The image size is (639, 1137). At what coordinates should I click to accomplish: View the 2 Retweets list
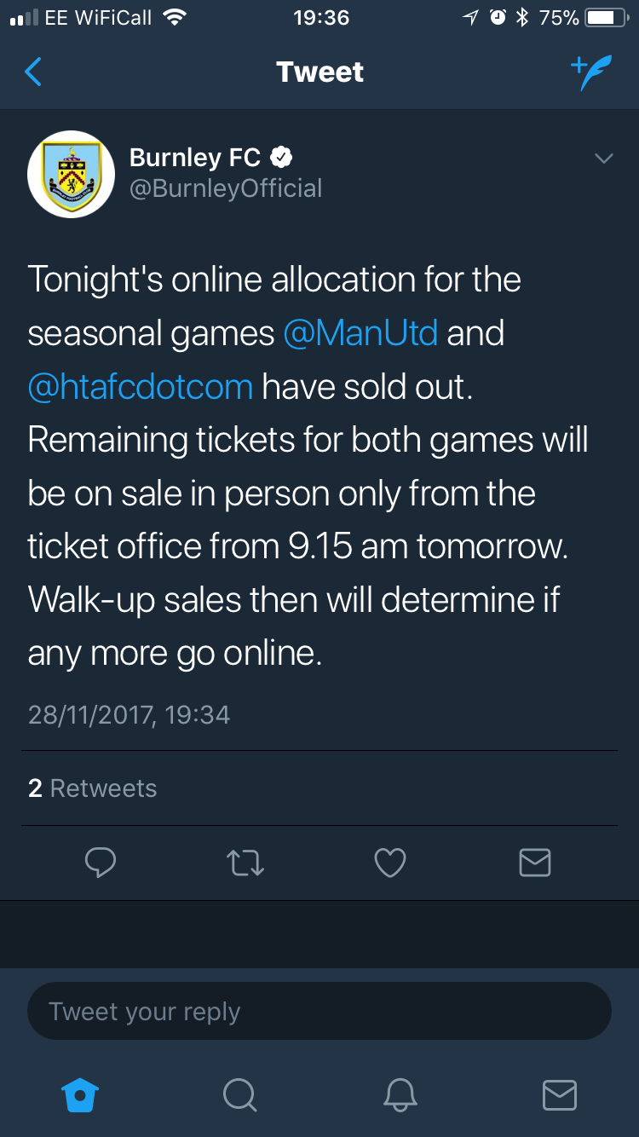92,788
